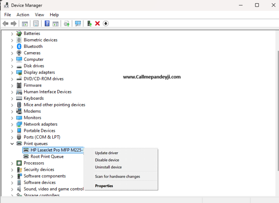Click the Batteries category icon

(x=19, y=33)
